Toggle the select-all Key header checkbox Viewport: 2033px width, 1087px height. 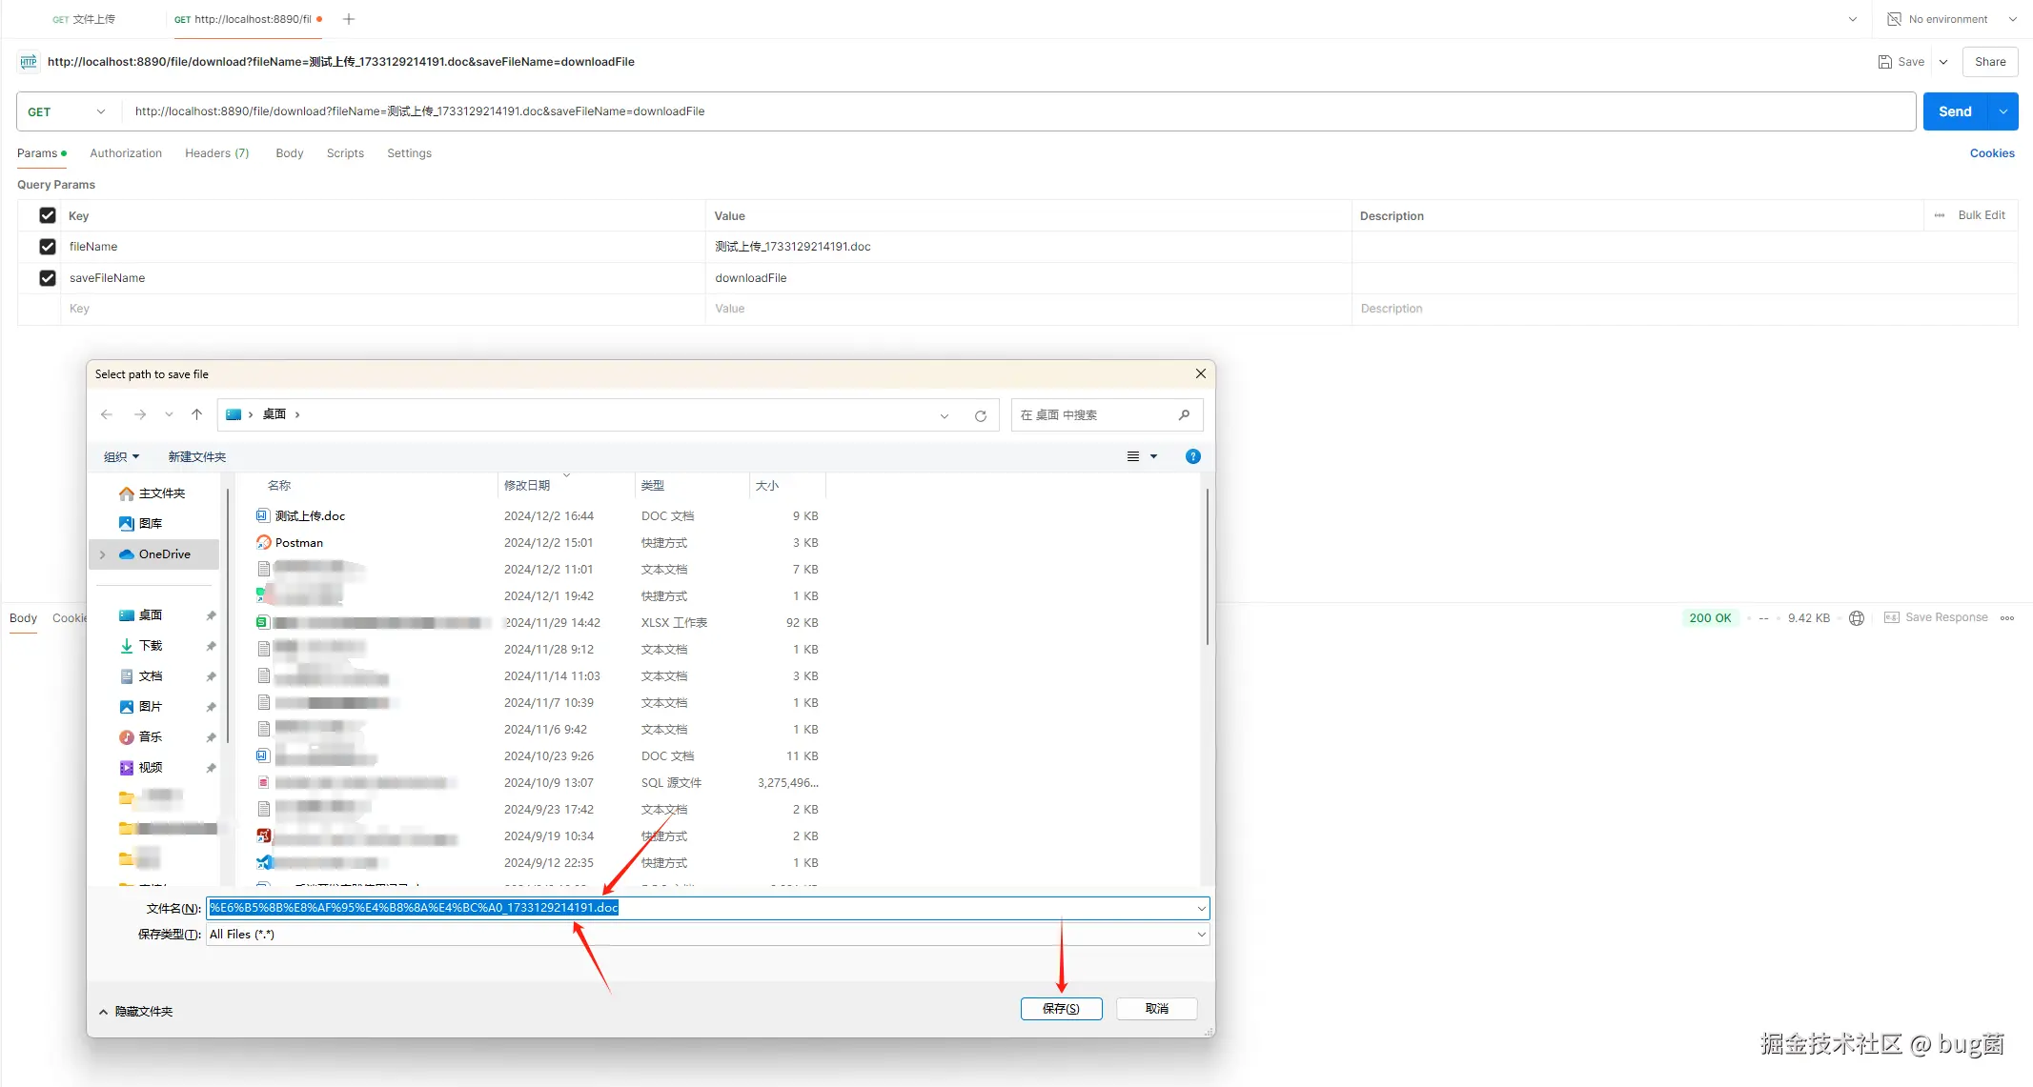click(x=48, y=215)
